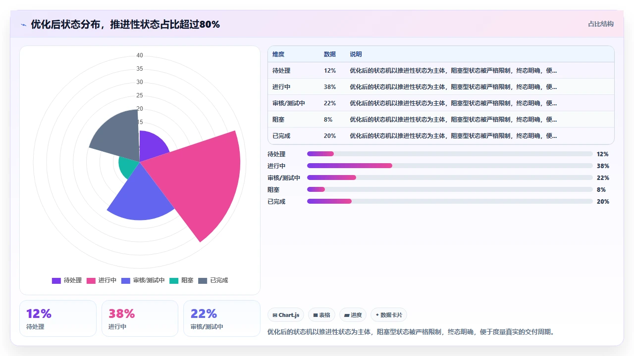Image resolution: width=634 pixels, height=356 pixels.
Task: Select the 审核/测试中 table row name
Action: 289,103
